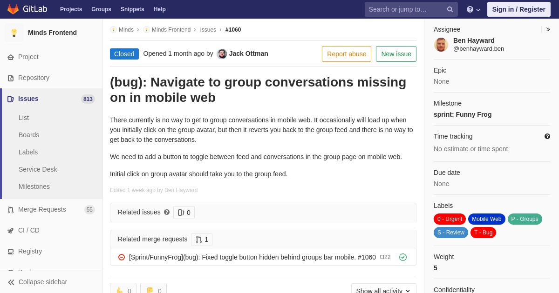Click the related merge requests count badge
The height and width of the screenshot is (293, 559).
pos(202,240)
